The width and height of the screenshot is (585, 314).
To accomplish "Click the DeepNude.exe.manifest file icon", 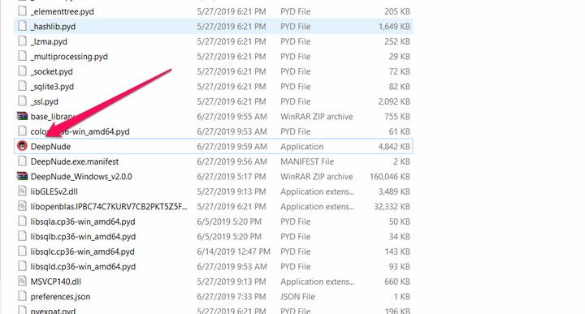I will coord(23,161).
